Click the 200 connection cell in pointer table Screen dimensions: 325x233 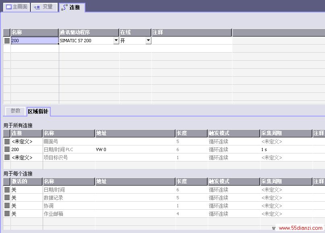27,149
